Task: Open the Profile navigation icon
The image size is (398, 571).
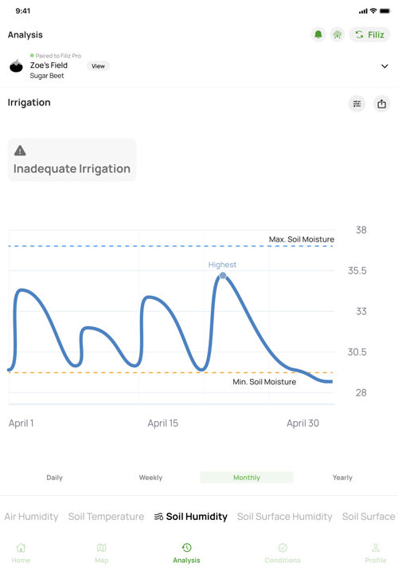Action: tap(376, 547)
